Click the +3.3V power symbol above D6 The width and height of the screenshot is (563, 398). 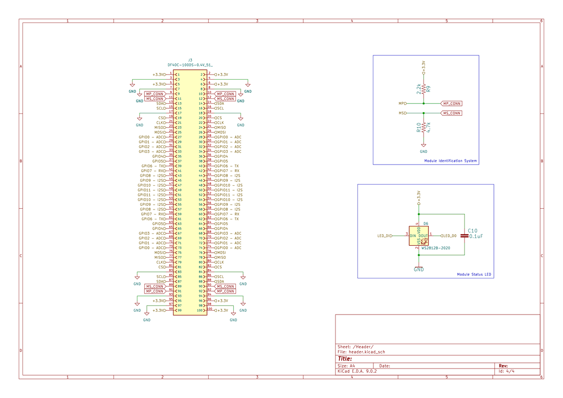point(419,198)
